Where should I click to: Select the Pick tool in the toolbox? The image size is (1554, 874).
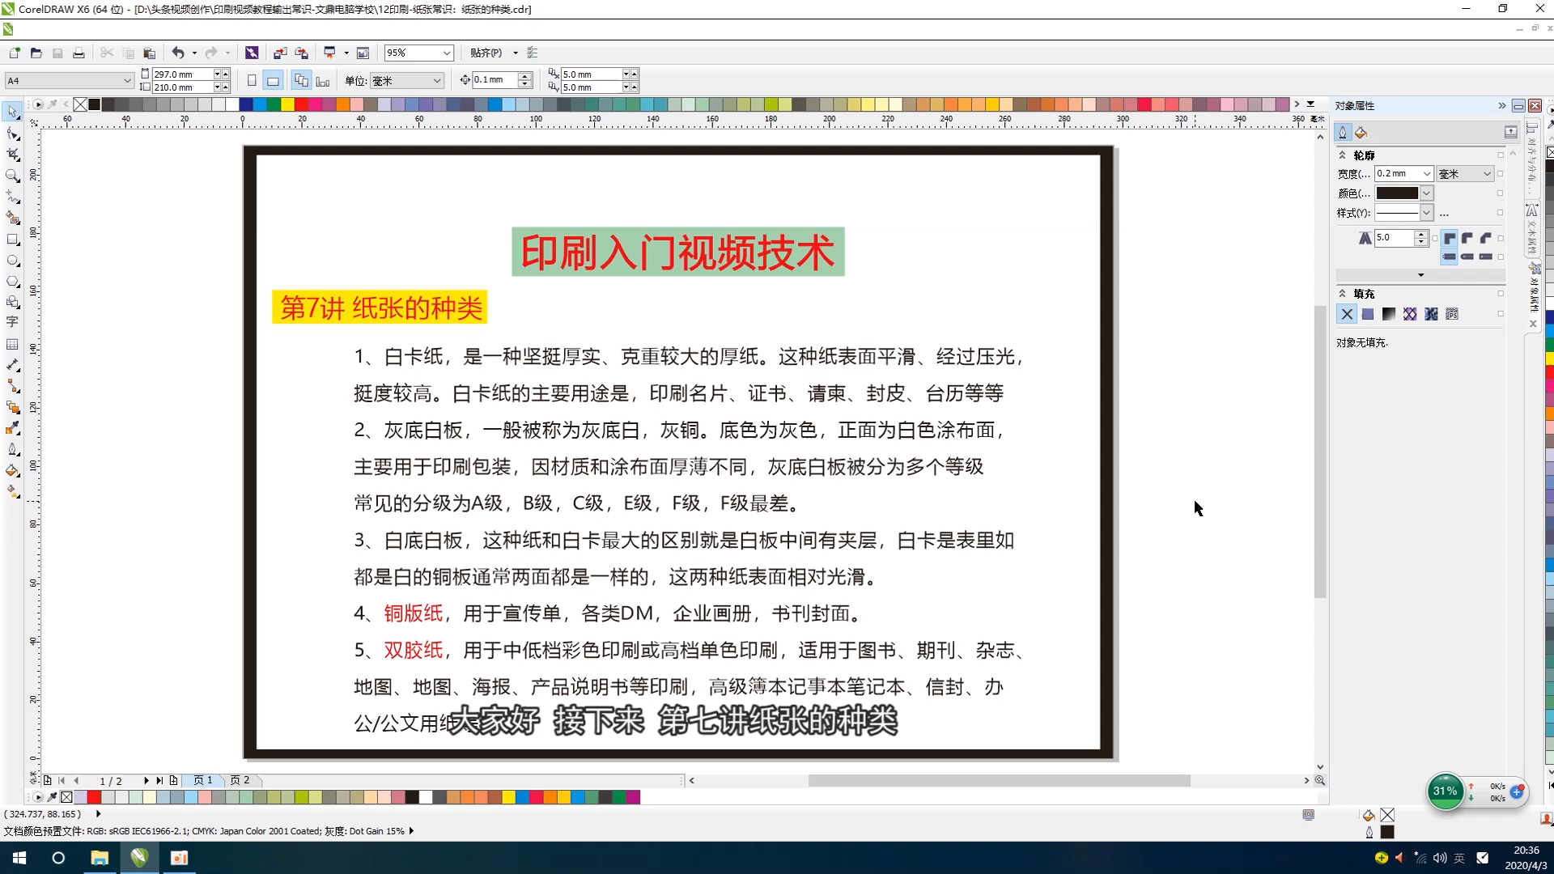pos(12,112)
